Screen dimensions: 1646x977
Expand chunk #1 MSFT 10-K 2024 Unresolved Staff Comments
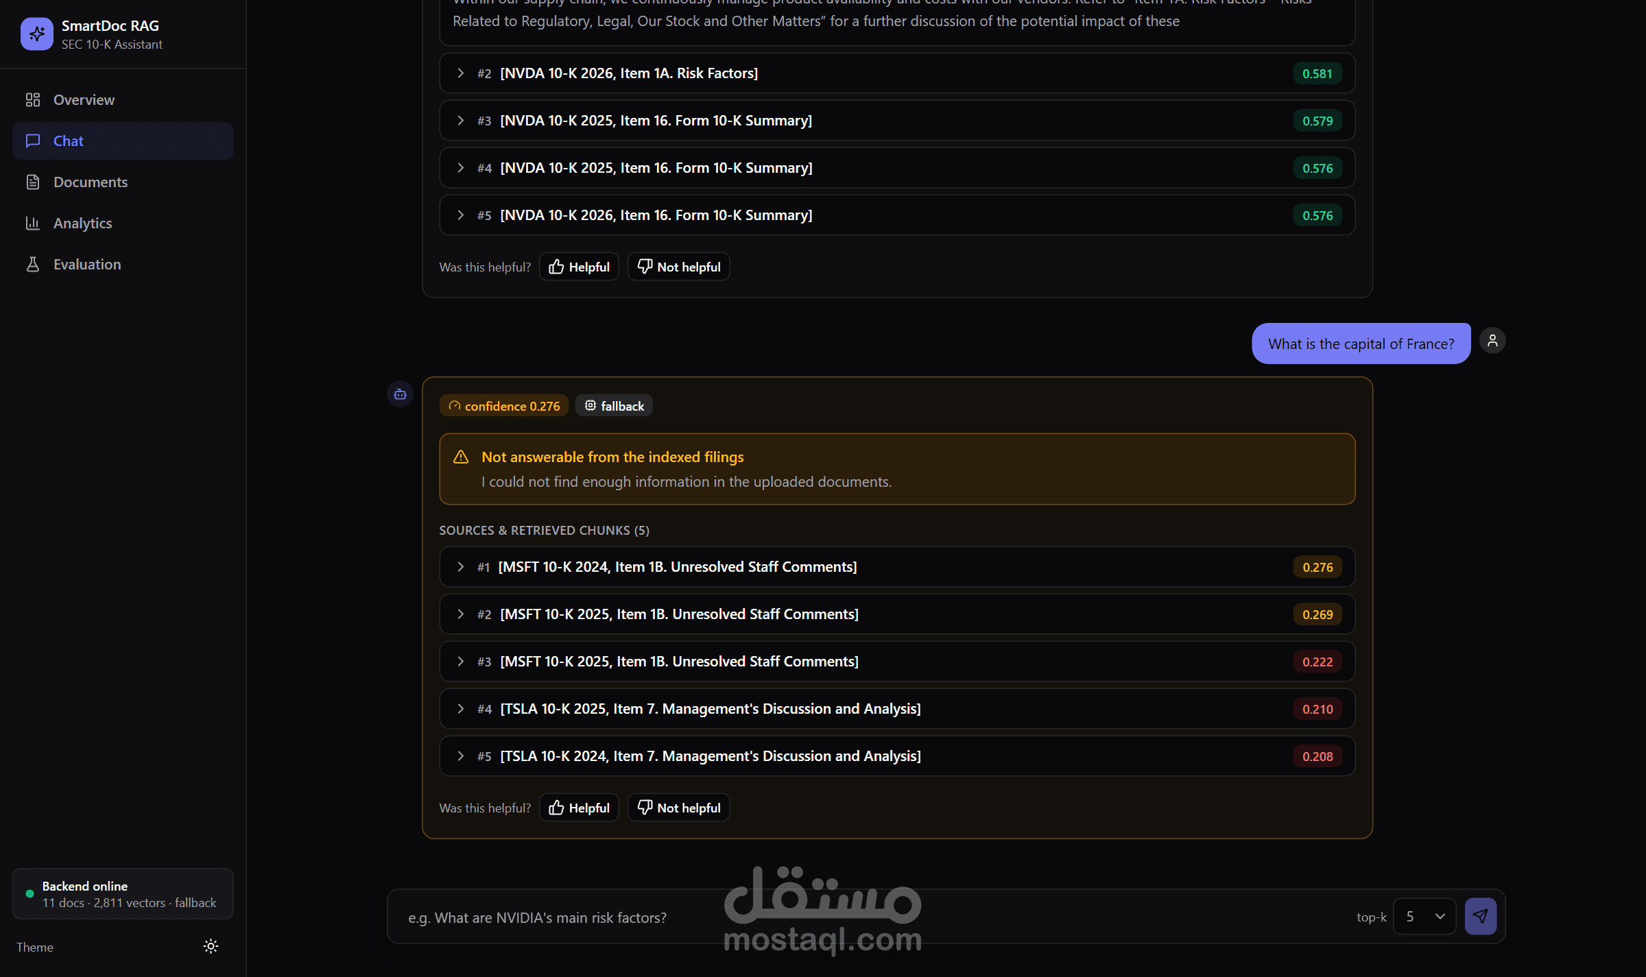pyautogui.click(x=897, y=567)
